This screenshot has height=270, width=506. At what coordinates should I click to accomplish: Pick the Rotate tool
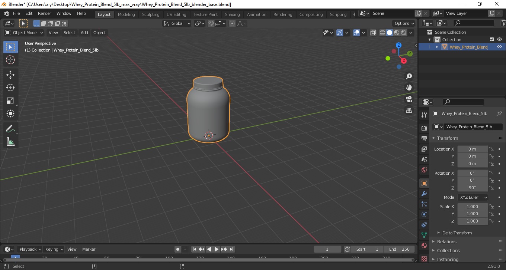[x=10, y=88]
